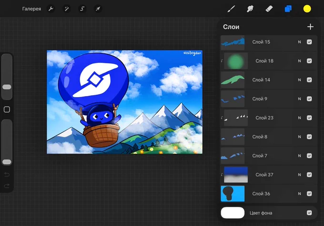324x226 pixels.
Task: Click the brush opacity slider handle
Action: pos(7,162)
